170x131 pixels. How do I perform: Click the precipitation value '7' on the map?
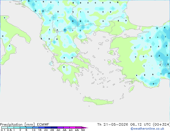[65, 30]
